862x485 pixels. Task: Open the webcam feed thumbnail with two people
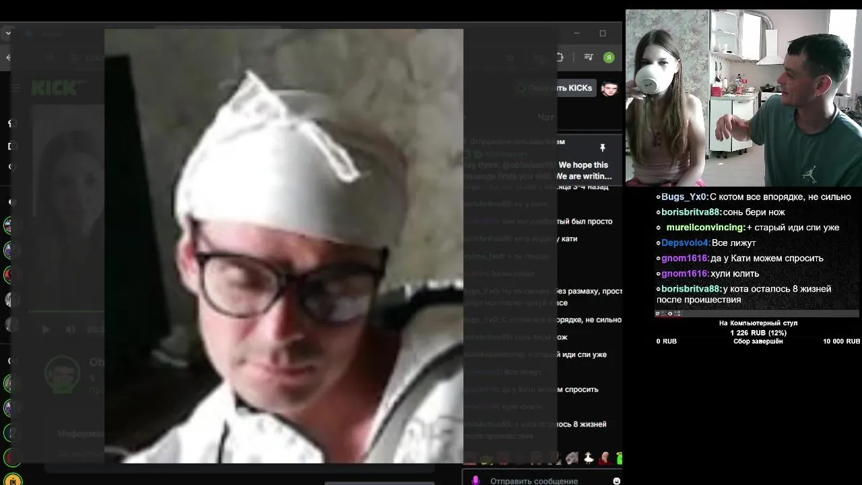(743, 98)
